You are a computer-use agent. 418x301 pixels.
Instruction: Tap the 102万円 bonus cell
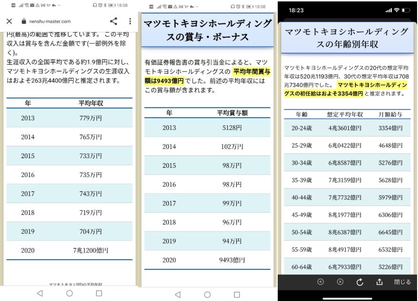coord(232,147)
